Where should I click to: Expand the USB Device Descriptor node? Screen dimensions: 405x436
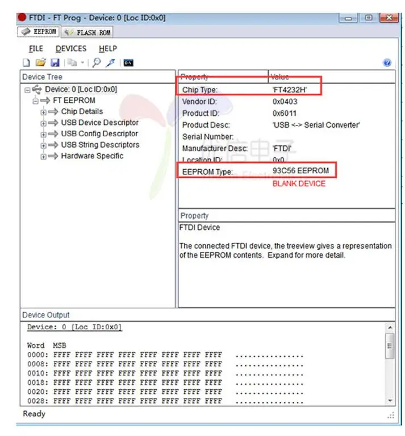point(44,123)
